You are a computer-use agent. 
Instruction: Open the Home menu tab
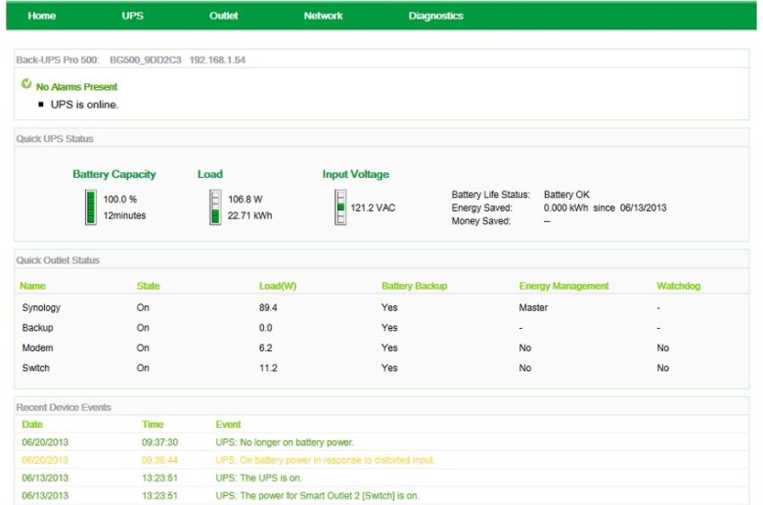(x=42, y=16)
